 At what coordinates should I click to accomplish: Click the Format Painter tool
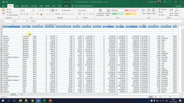click(x=12, y=15)
